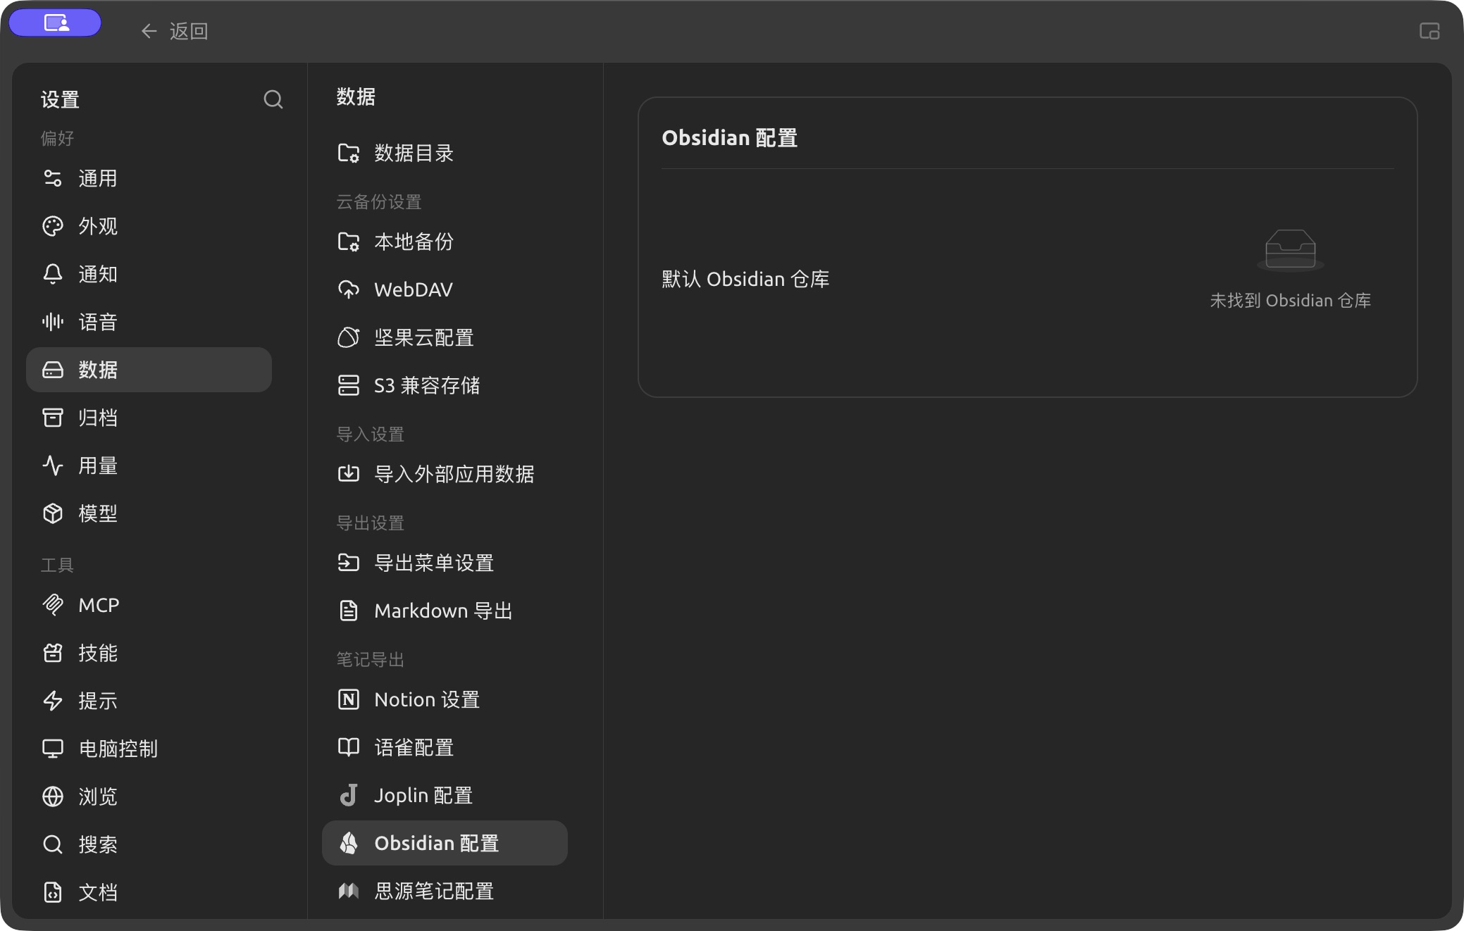This screenshot has width=1464, height=931.
Task: Select the 通知 bell menu item
Action: [x=149, y=274]
